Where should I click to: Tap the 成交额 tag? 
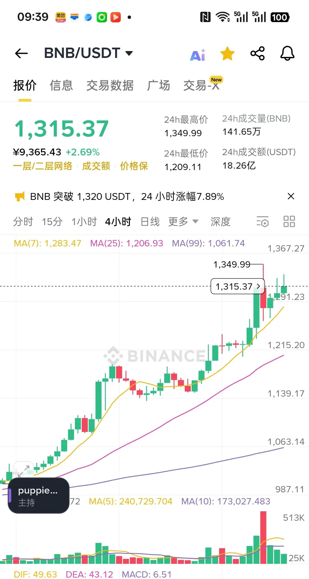[x=96, y=166]
